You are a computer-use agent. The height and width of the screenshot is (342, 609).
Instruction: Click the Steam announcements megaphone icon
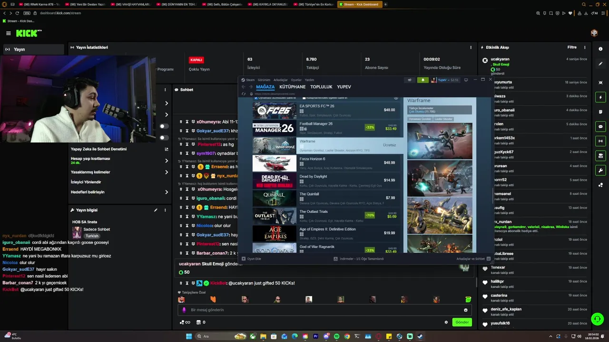pos(410,80)
